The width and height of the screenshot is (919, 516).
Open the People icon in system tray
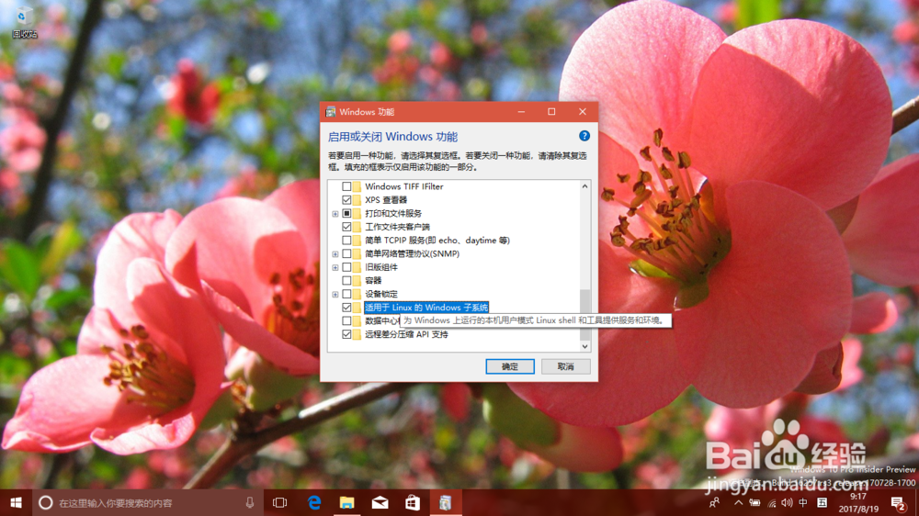tap(714, 502)
